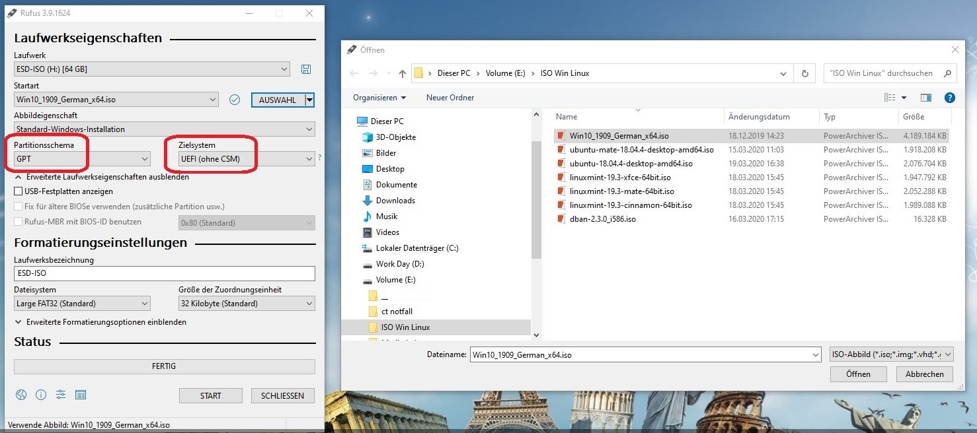This screenshot has height=433, width=977.
Task: Click the AUSWAHL button
Action: (x=278, y=100)
